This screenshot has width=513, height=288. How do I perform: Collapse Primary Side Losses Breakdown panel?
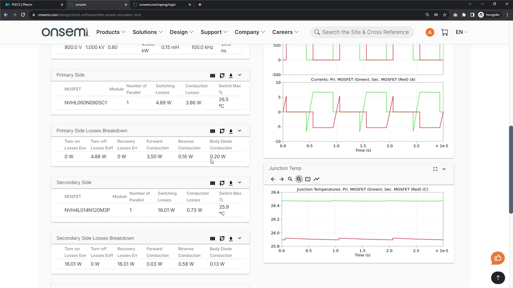point(240,131)
